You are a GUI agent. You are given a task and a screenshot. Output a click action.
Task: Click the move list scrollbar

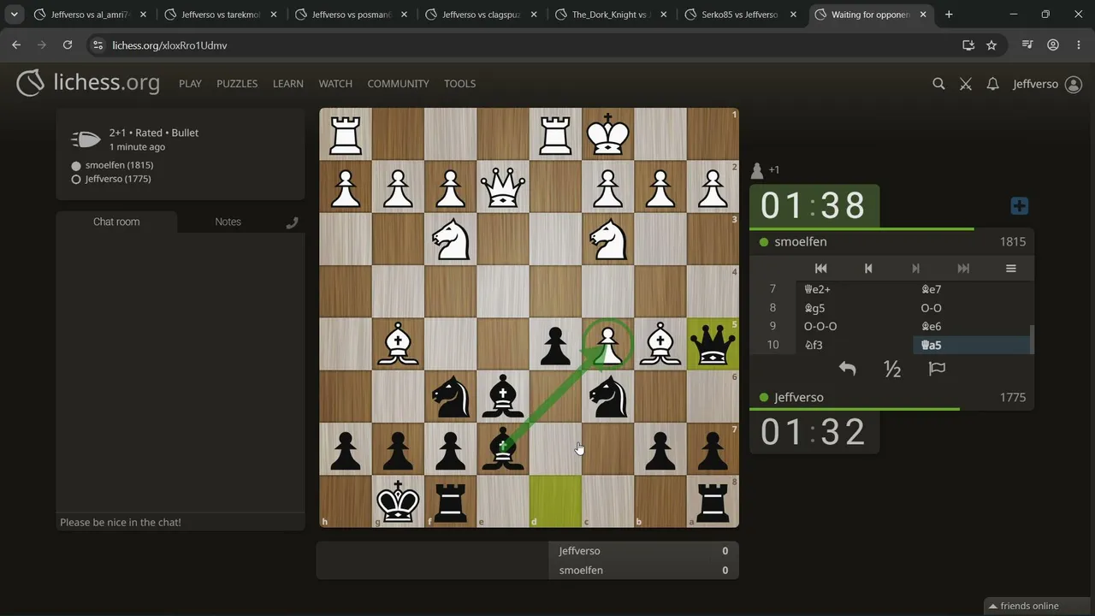tap(1032, 340)
